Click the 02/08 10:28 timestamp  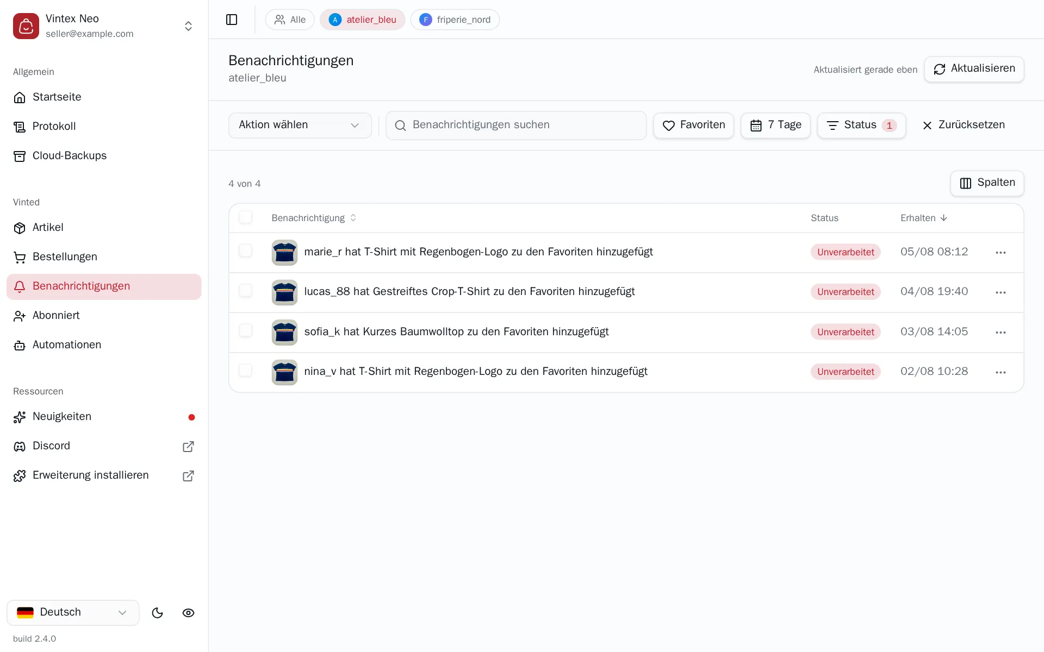click(x=934, y=371)
